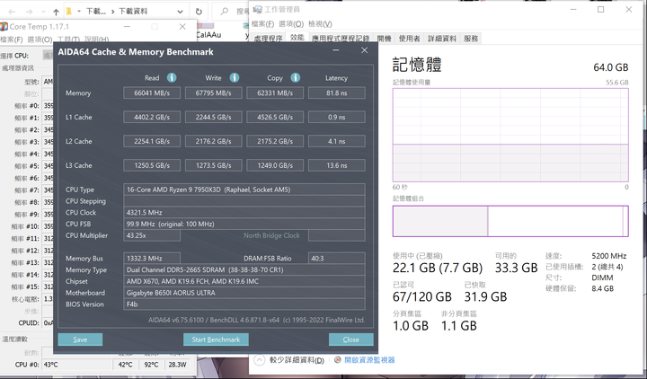The image size is (647, 379).
Task: Switch to 詳細資料 tab in Task Manager
Action: coord(442,39)
